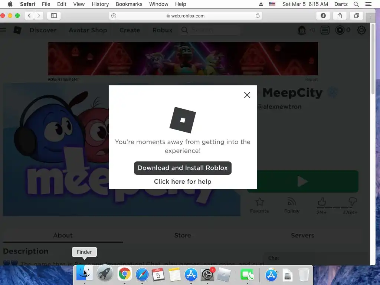
Task: Click the Robux balance icon
Action: tap(340, 30)
